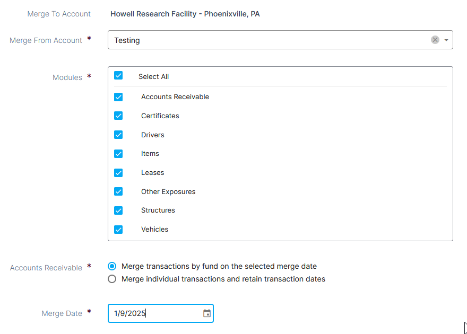Toggle the Leases module checkbox
The width and height of the screenshot is (467, 334).
click(118, 173)
